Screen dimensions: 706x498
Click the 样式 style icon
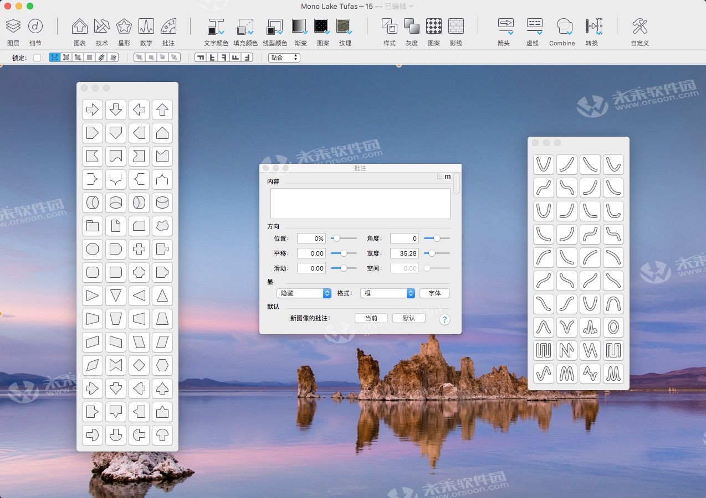390,26
